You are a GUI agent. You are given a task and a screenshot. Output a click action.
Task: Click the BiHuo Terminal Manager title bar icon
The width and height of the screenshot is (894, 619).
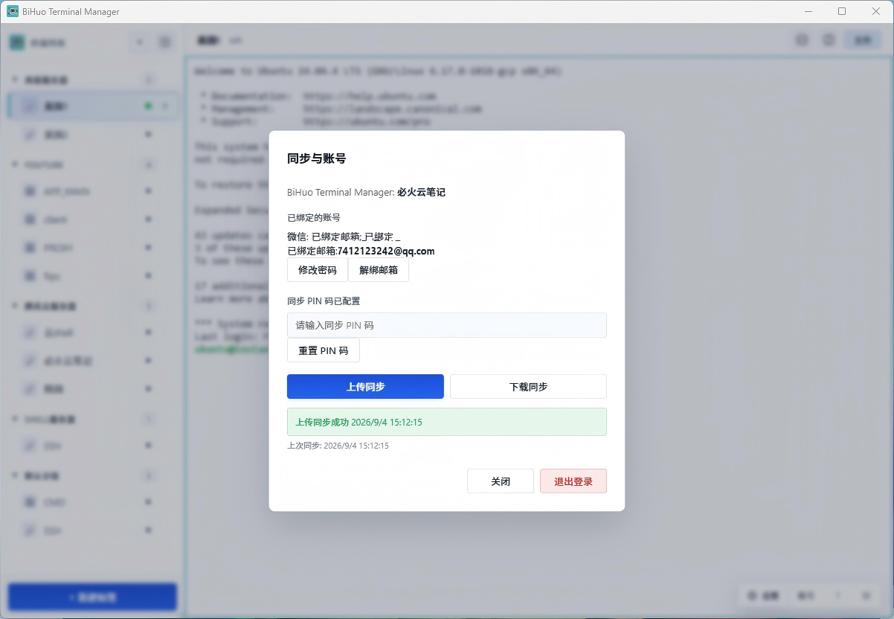(13, 11)
